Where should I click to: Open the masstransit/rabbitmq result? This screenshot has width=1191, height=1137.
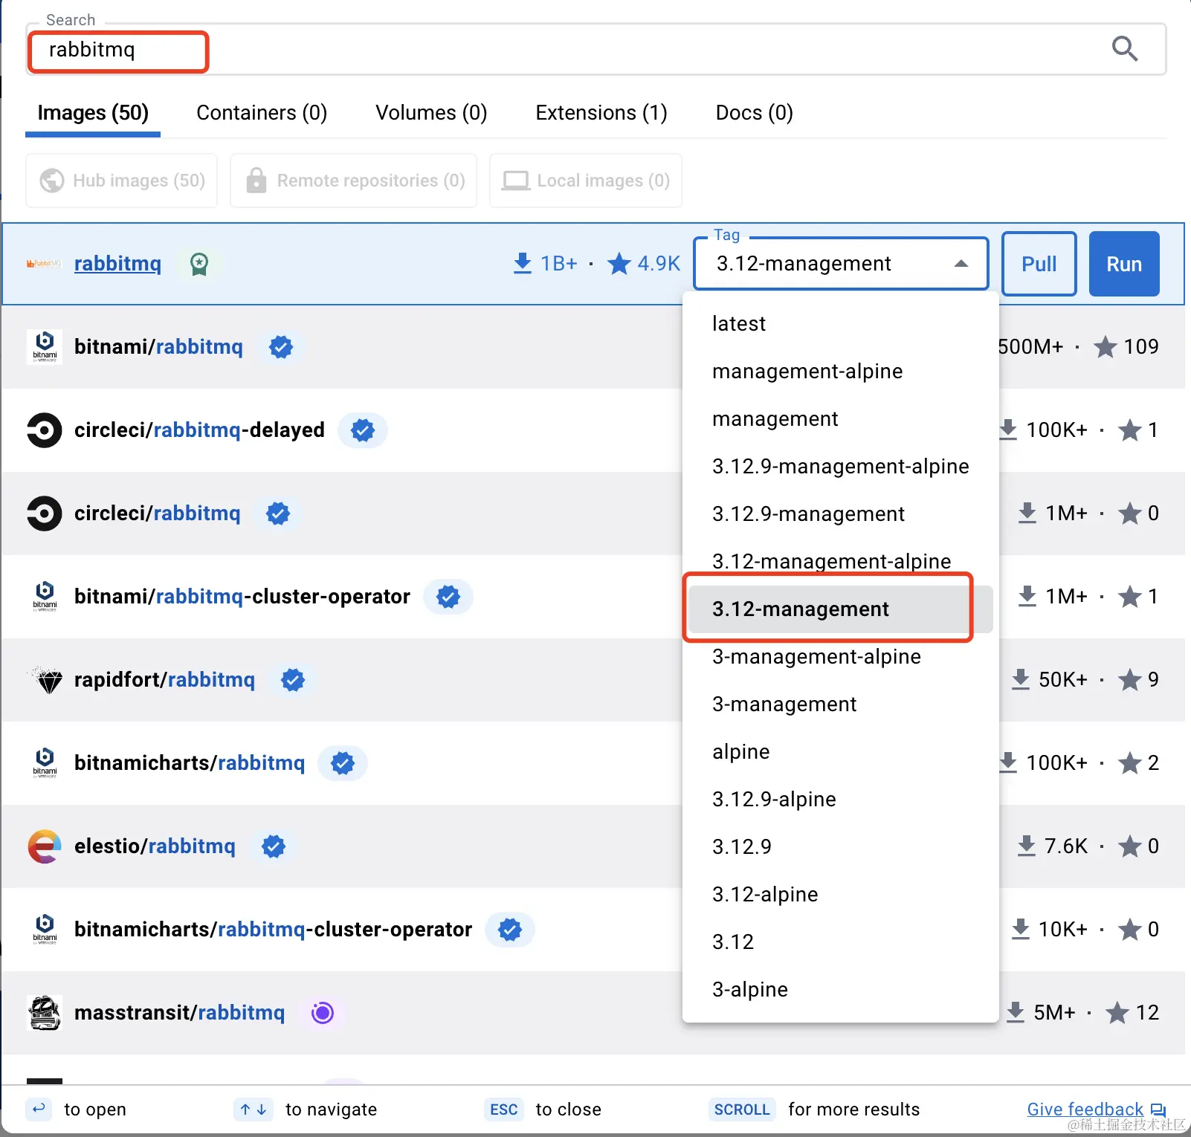pos(179,1013)
